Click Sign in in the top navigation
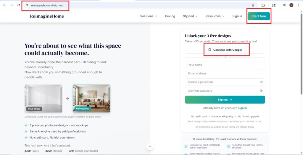Viewport: 303px width, 155px height. (x=237, y=16)
